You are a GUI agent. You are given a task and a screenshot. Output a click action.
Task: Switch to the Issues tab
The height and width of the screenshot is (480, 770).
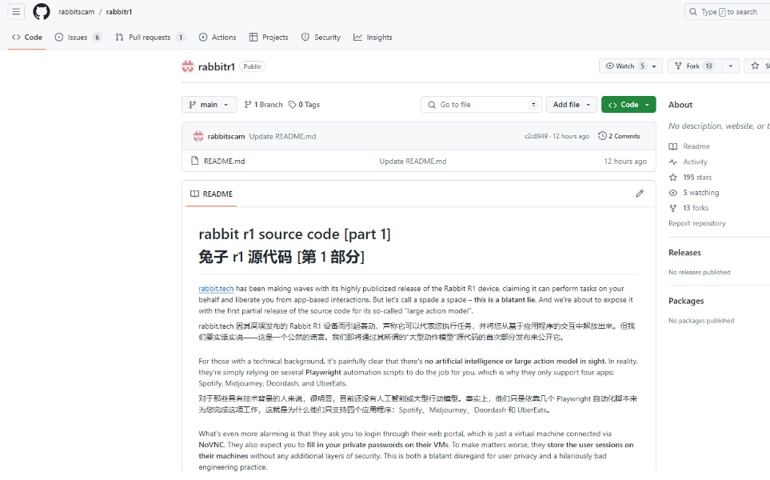pos(78,38)
